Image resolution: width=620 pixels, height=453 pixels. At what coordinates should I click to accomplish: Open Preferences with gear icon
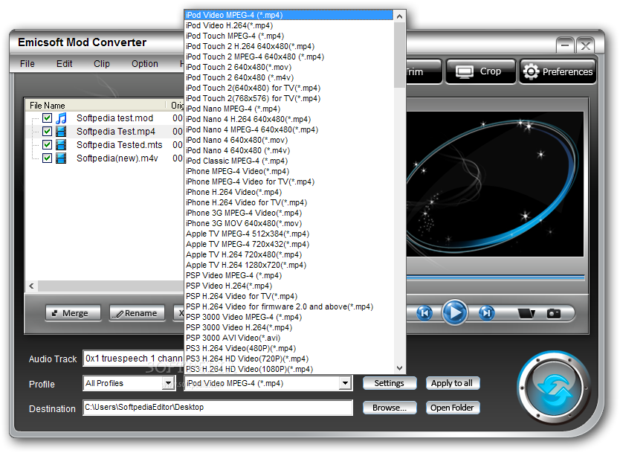[558, 71]
